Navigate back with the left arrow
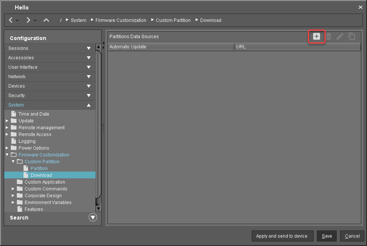Viewport: 367px width, 246px height. [x=11, y=20]
